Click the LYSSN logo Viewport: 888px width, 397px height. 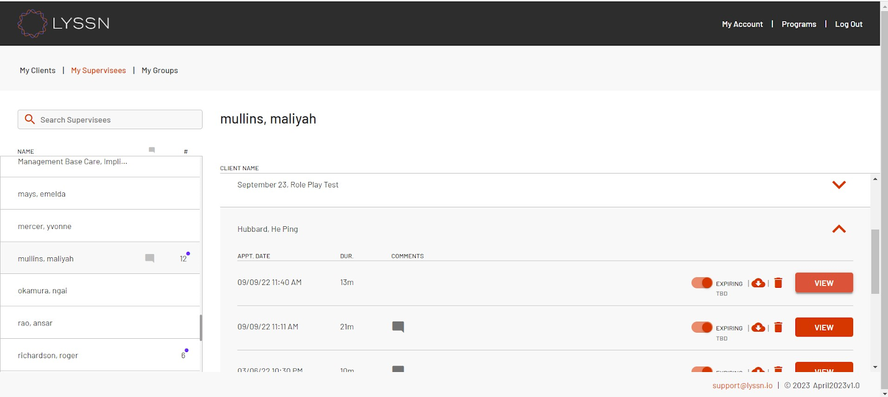click(63, 23)
